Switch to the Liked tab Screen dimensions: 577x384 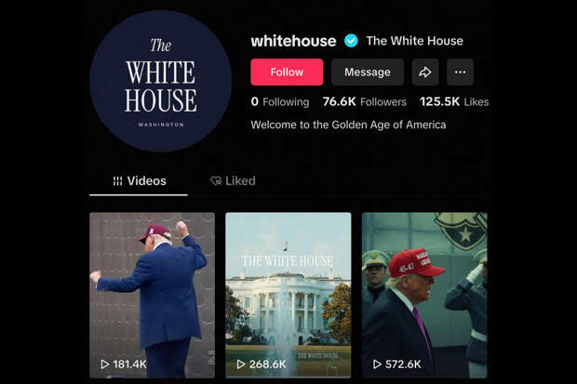(x=233, y=181)
